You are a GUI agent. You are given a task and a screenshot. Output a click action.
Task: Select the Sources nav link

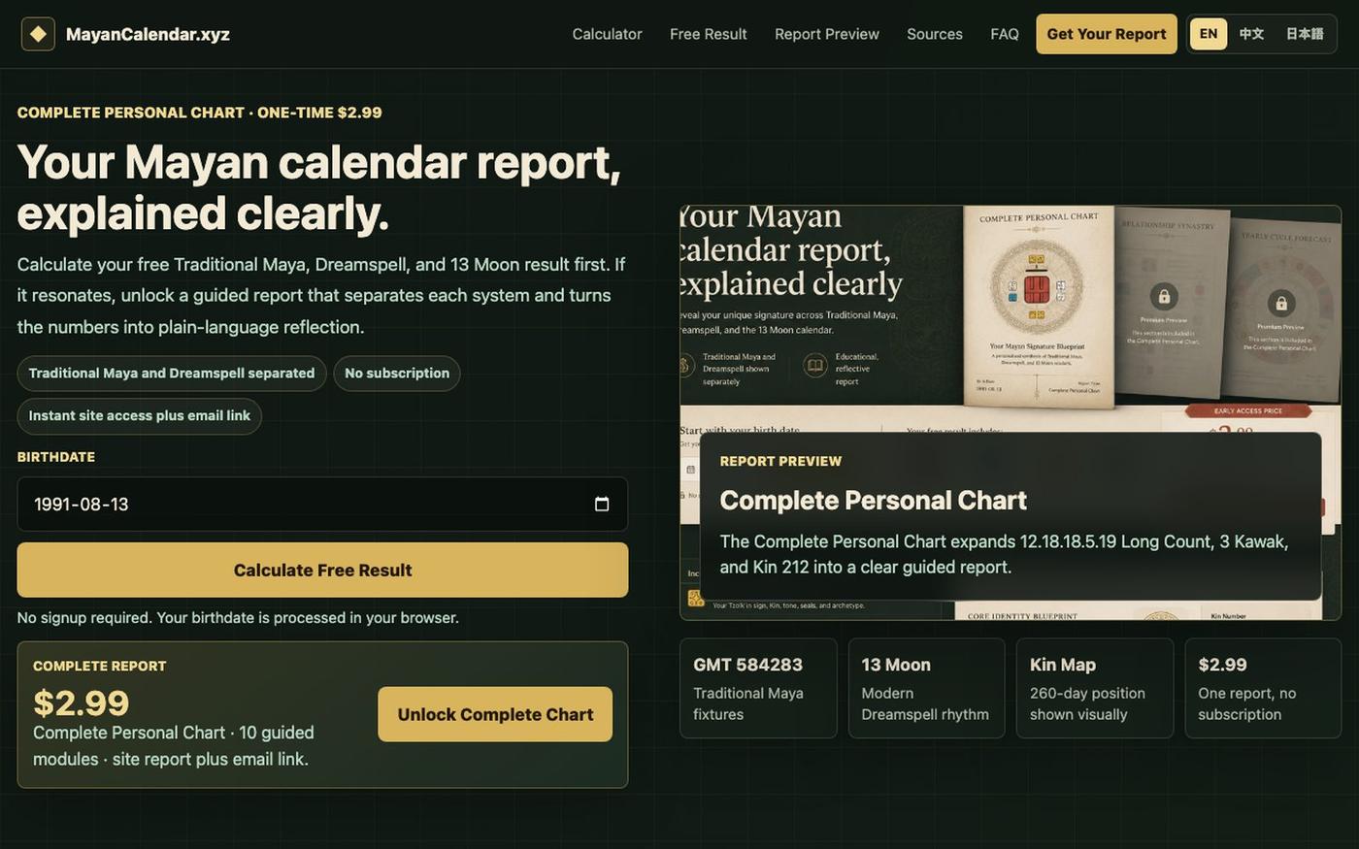pos(935,34)
